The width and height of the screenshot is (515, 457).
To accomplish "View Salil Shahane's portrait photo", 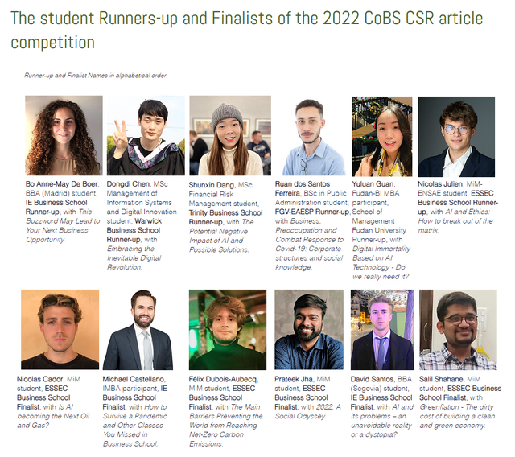I will (x=458, y=330).
